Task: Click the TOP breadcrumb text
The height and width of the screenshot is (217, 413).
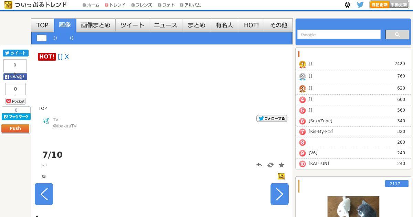Action: [x=43, y=108]
